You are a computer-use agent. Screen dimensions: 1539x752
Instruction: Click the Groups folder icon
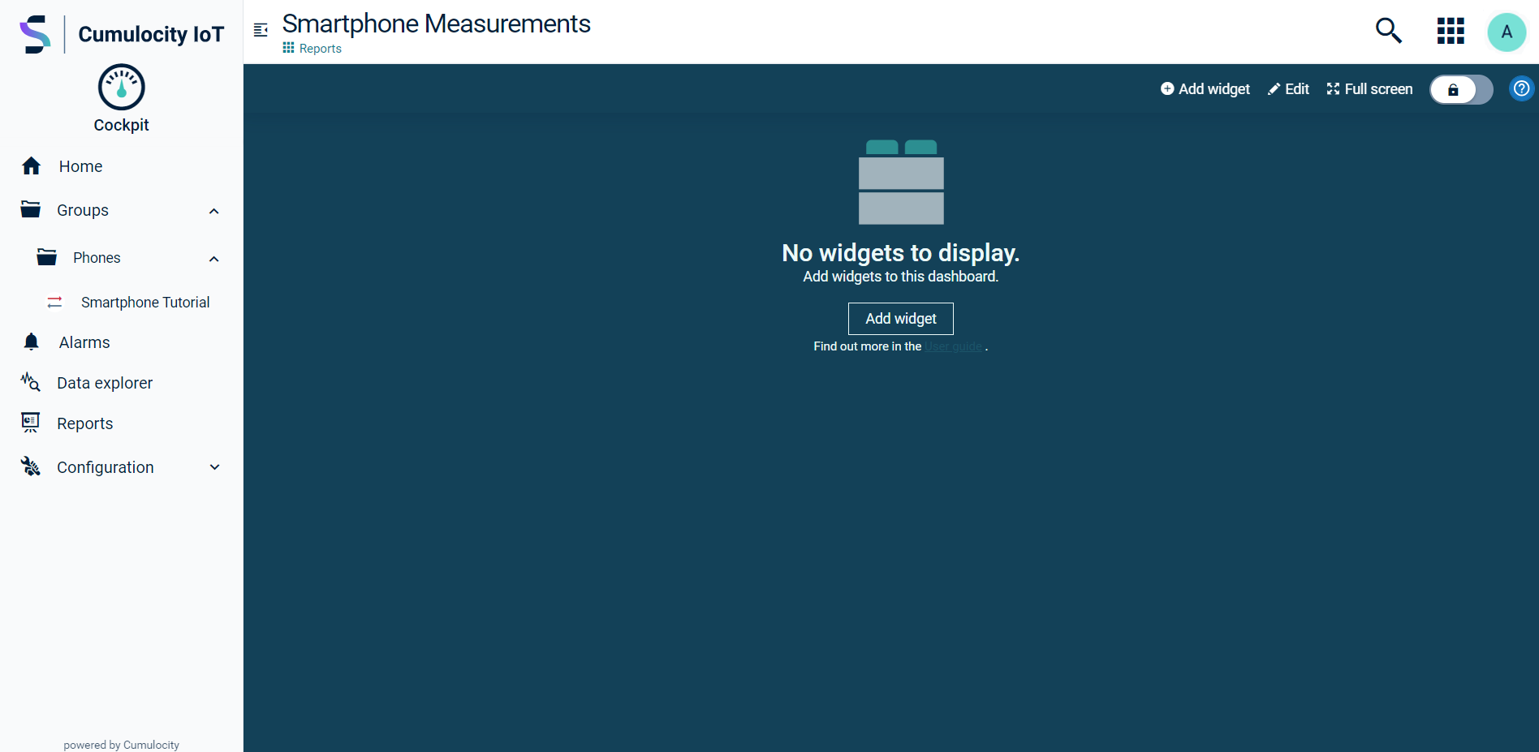pyautogui.click(x=31, y=209)
